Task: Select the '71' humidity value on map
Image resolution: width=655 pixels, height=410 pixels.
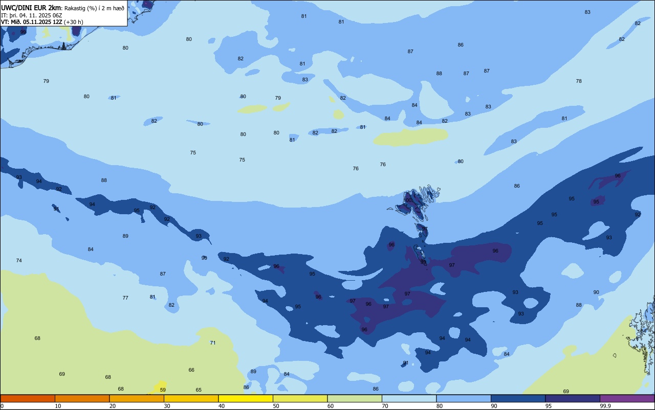Action: [213, 343]
